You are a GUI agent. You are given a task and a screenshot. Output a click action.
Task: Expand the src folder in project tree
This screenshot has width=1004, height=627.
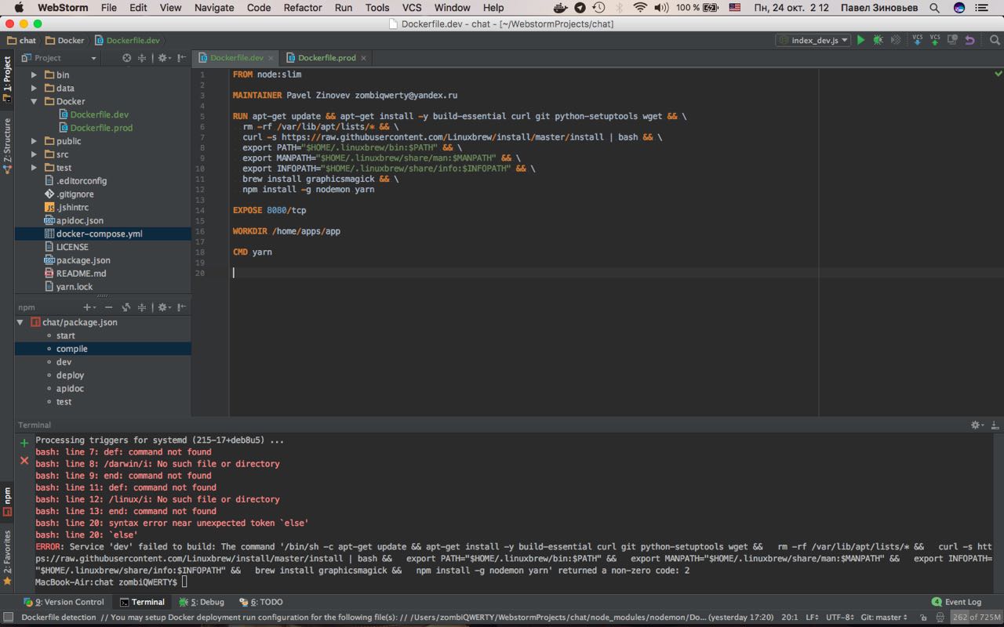(x=34, y=154)
